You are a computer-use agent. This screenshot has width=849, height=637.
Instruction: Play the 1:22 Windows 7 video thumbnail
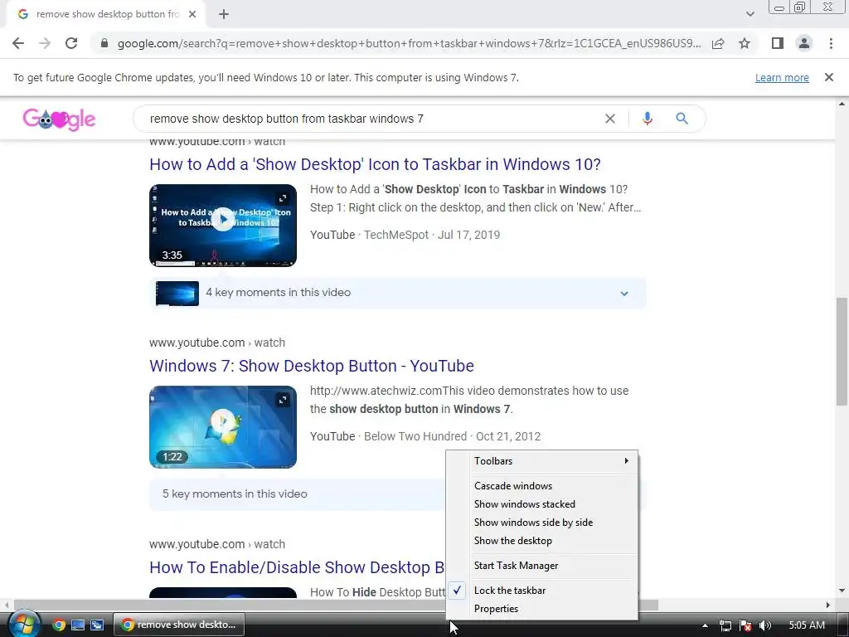[223, 427]
